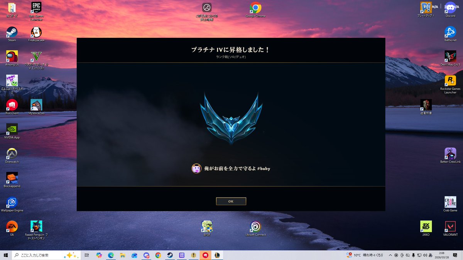Viewport: 463px width, 260px height.
Task: Click the taskbar search box
Action: coord(46,255)
